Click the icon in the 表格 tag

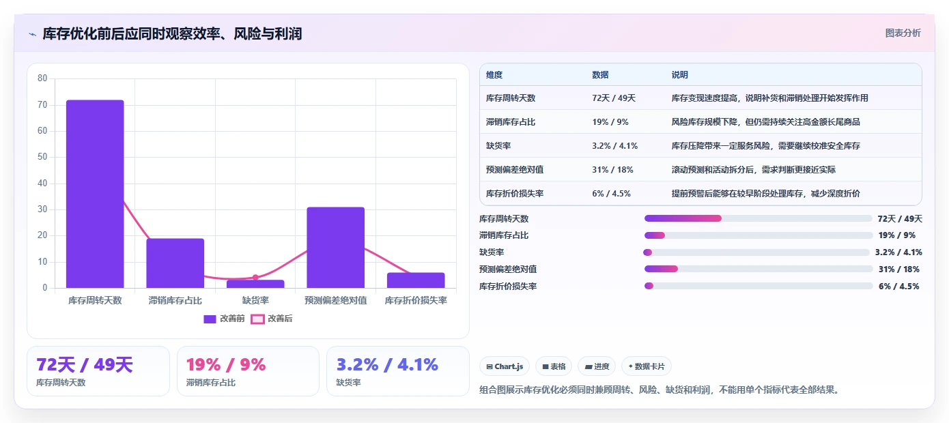point(546,366)
